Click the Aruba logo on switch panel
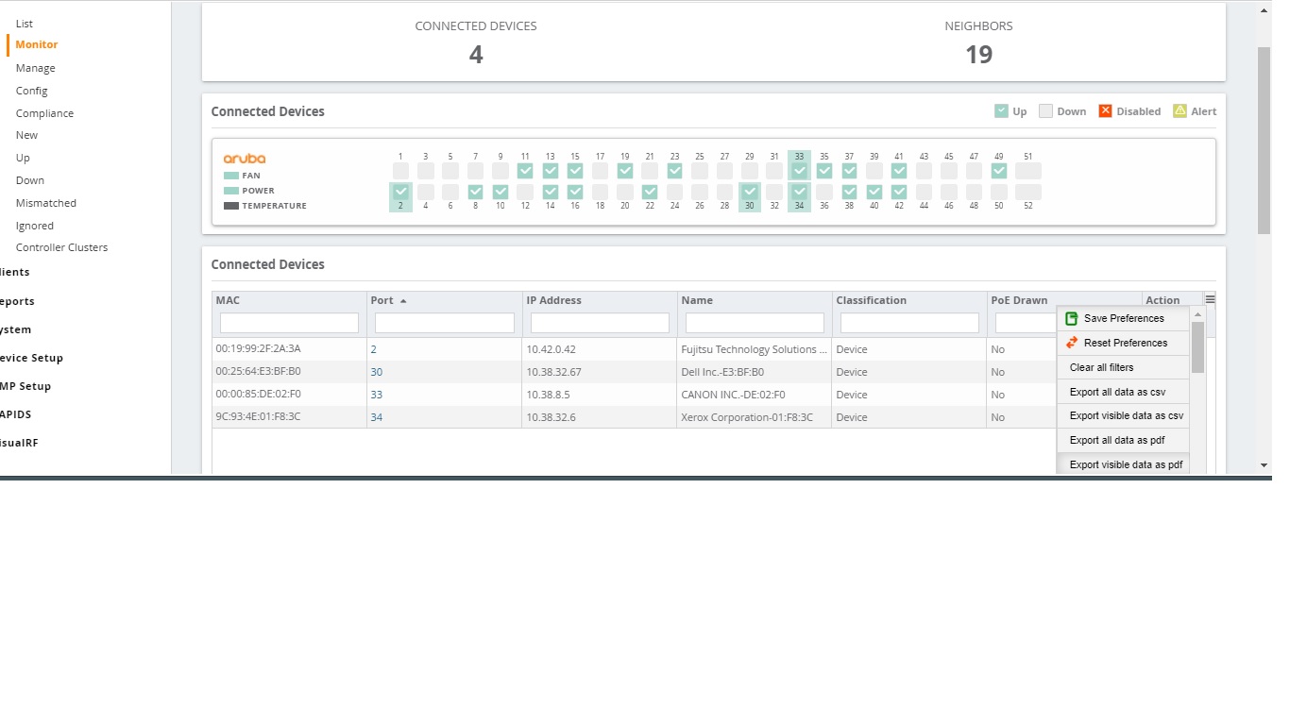 click(x=245, y=159)
